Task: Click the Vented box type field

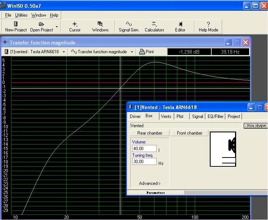Action: click(x=186, y=126)
